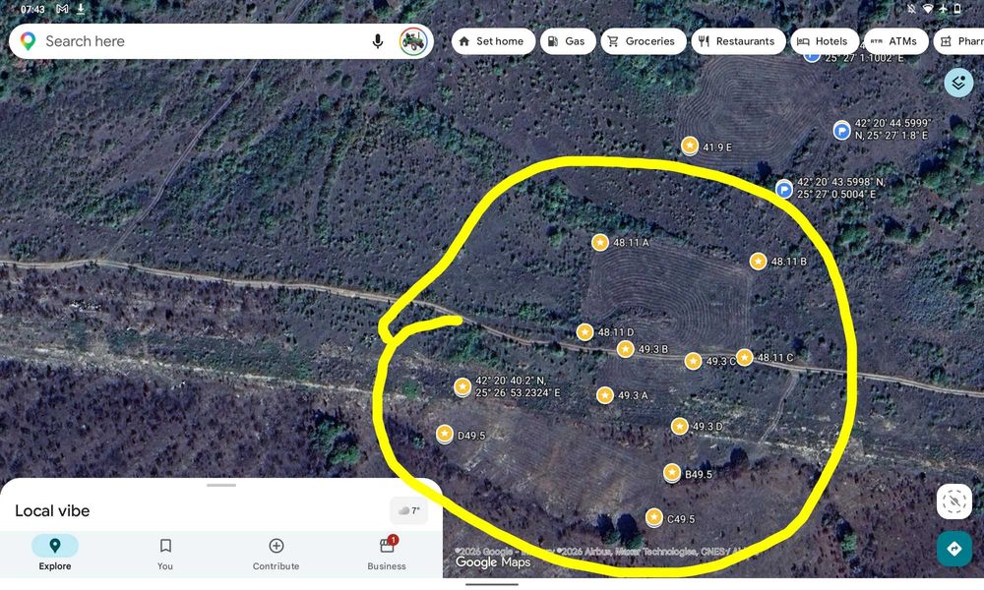Switch to the Explore tab
Screen dimensions: 984x590
pos(54,553)
